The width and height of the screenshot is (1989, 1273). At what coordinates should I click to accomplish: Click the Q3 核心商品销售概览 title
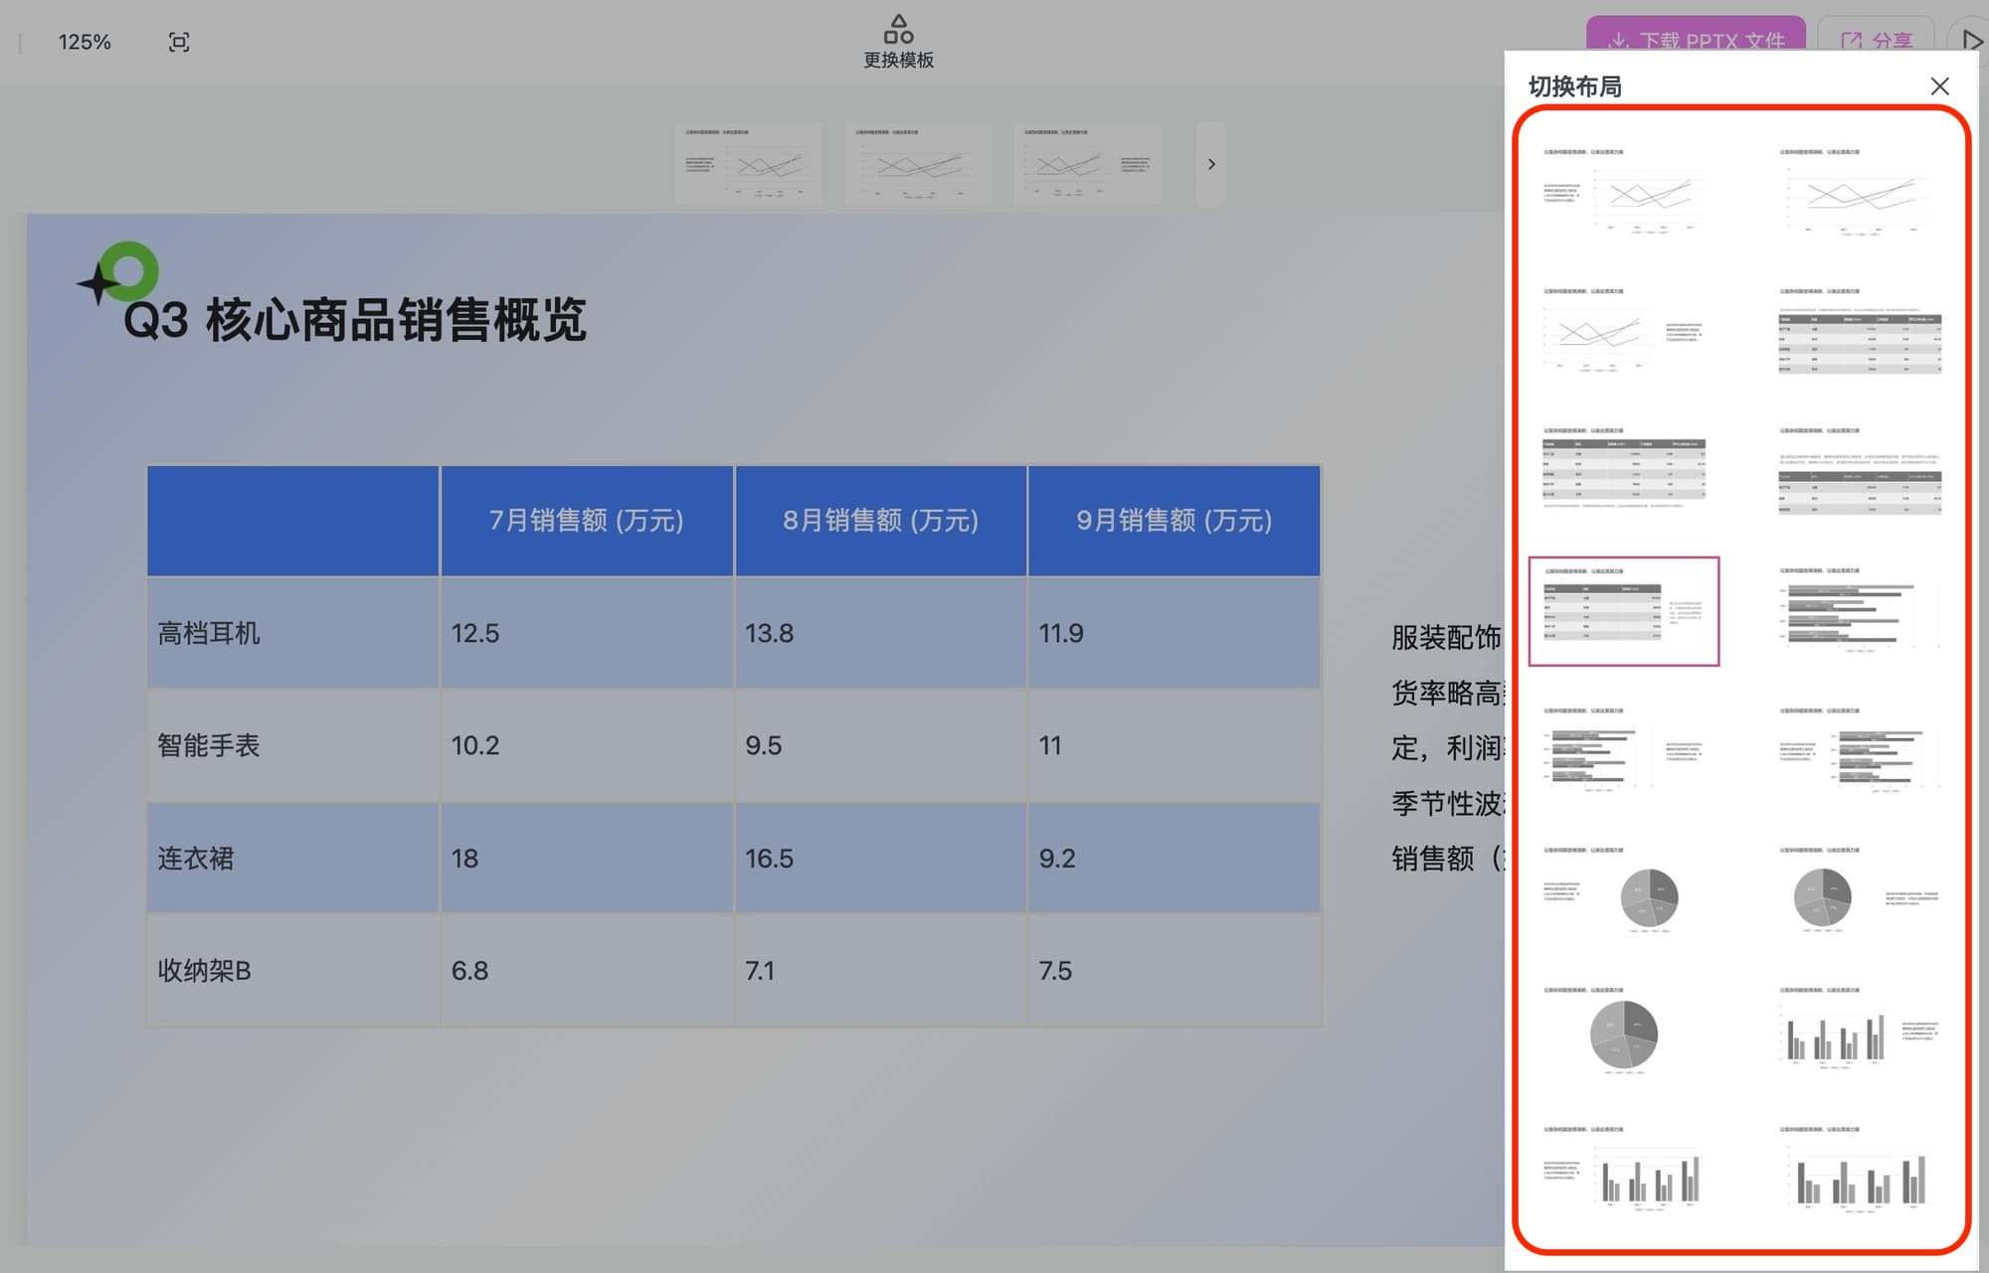[355, 320]
